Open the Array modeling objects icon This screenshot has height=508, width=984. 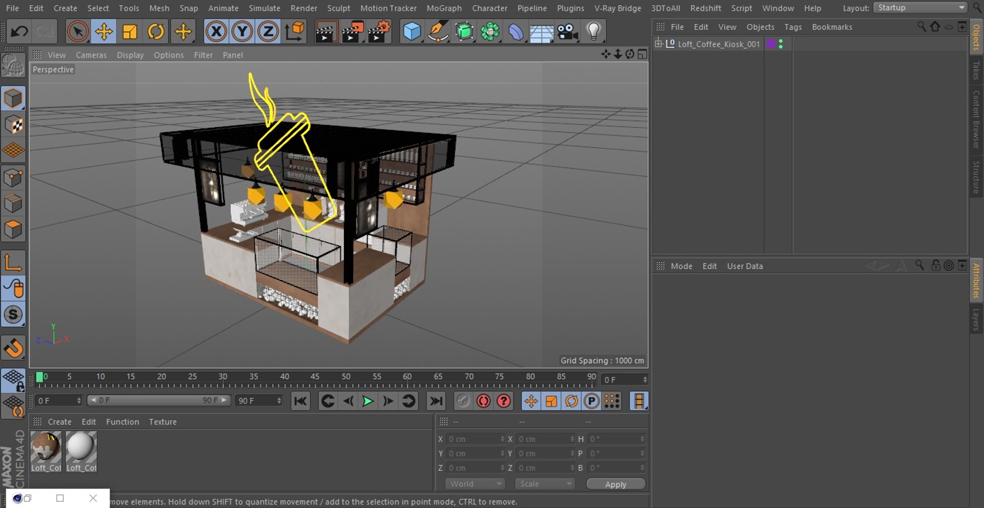click(490, 32)
